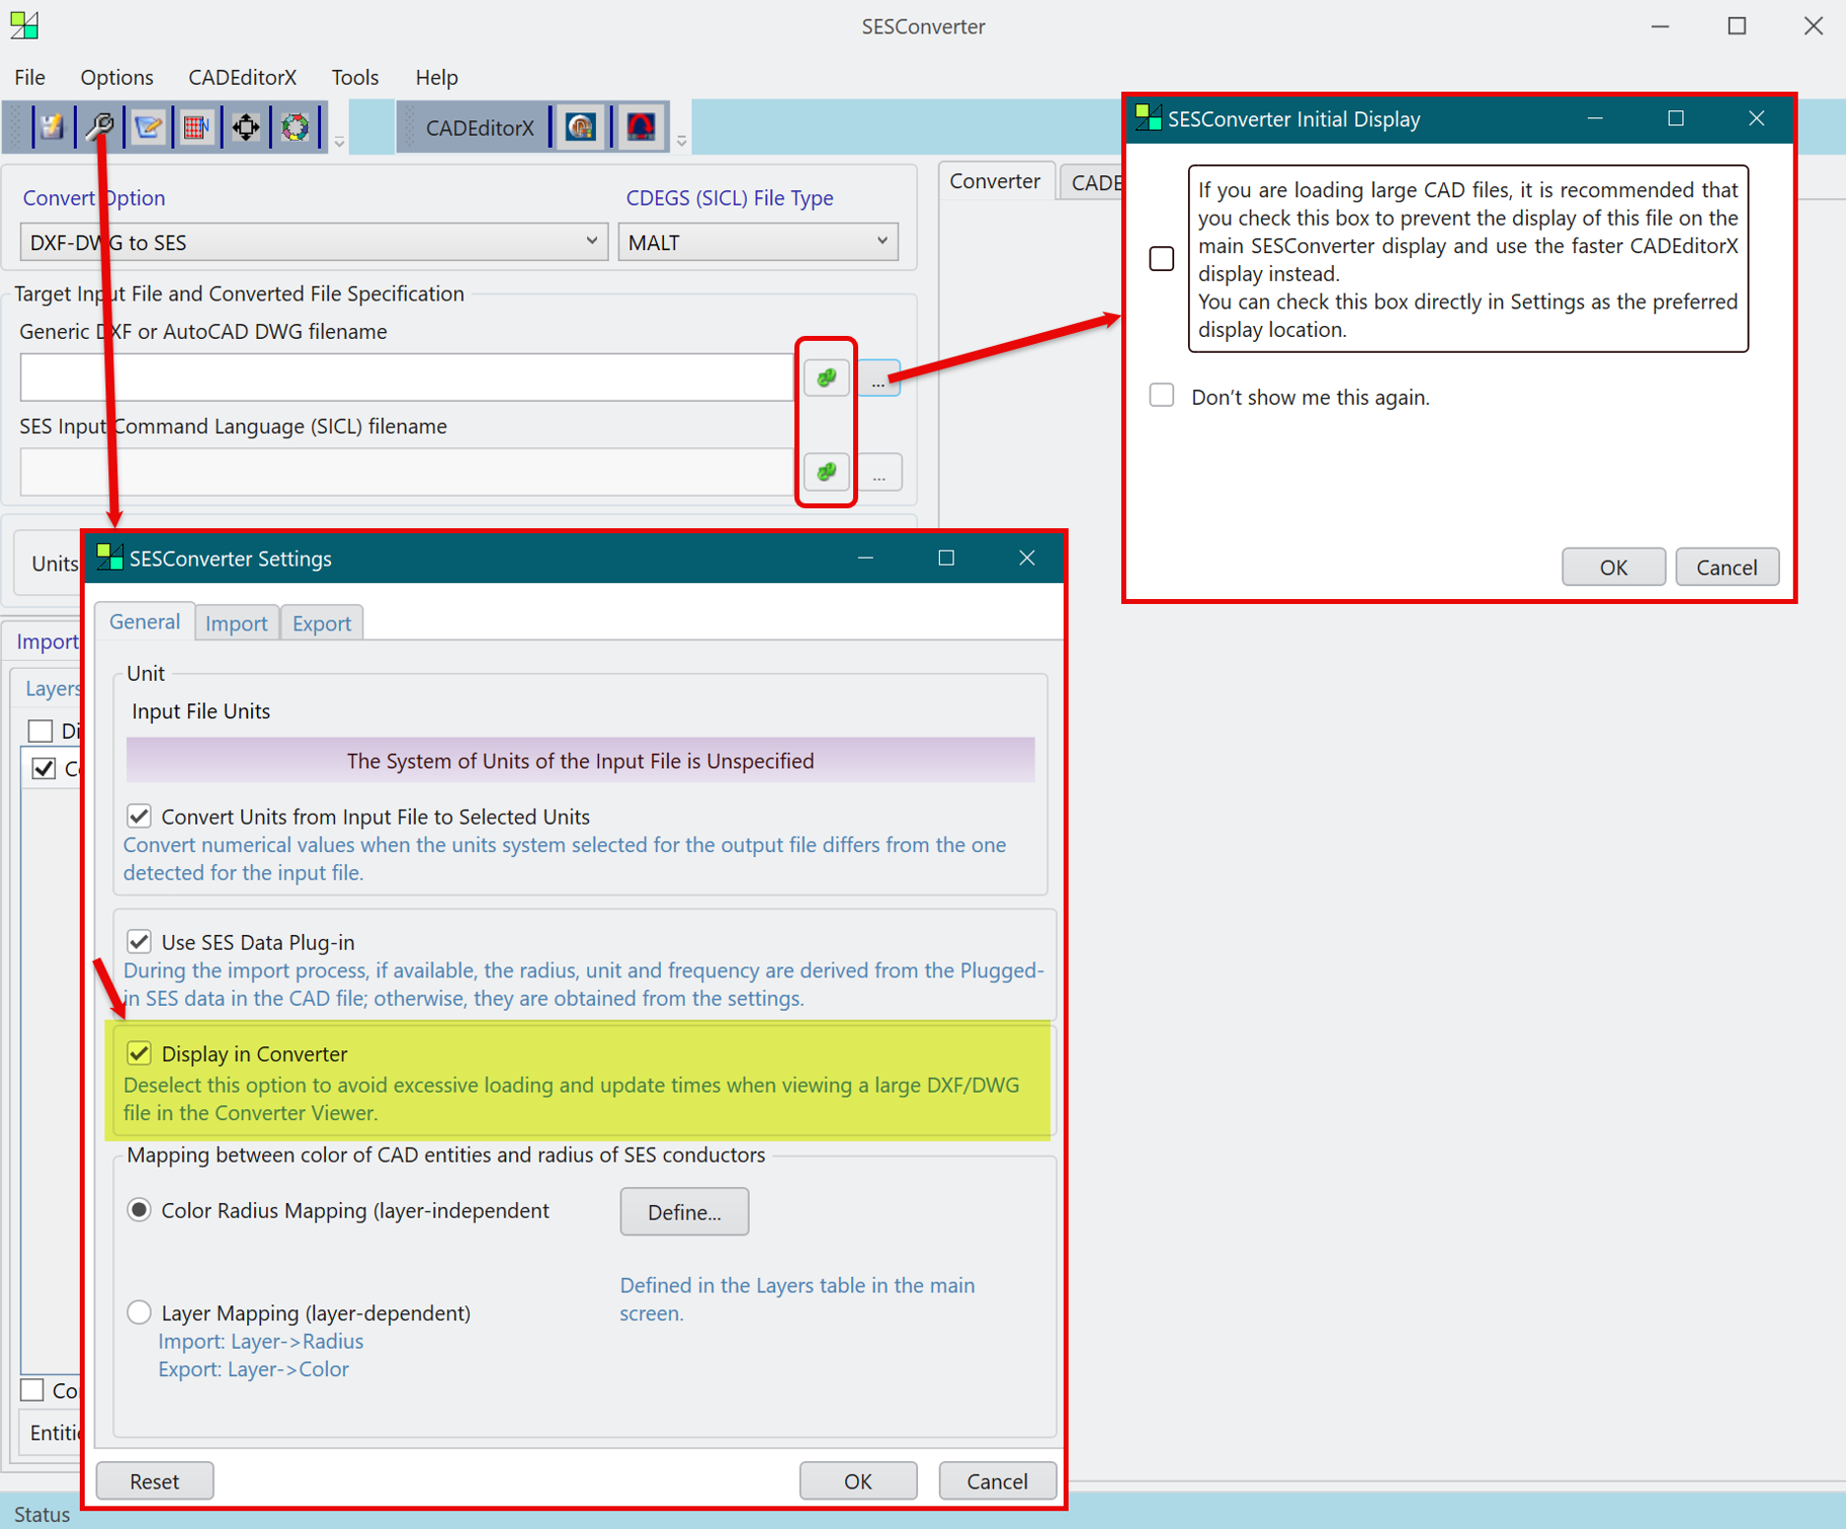Click the red arc CADEditorX toolbar icon
Image resolution: width=1846 pixels, height=1529 pixels.
point(641,127)
